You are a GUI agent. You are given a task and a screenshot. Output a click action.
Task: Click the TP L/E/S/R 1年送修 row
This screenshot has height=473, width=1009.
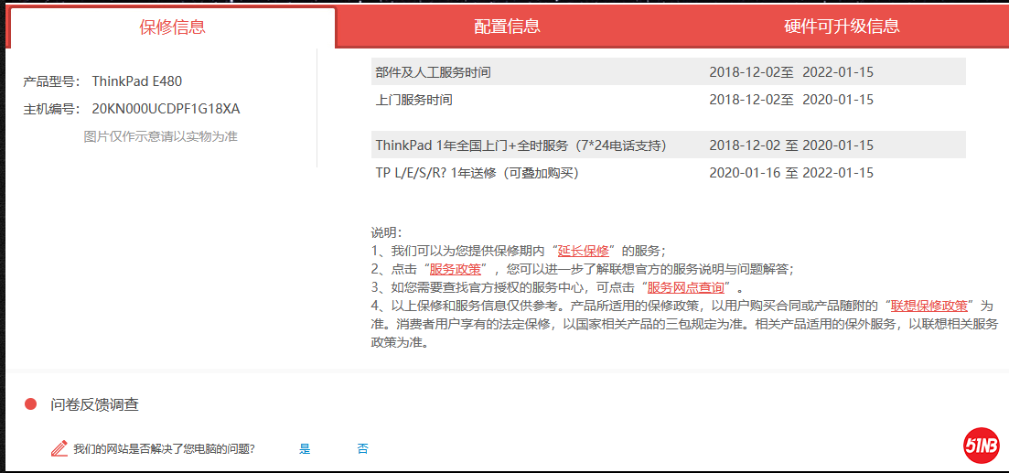coord(668,172)
